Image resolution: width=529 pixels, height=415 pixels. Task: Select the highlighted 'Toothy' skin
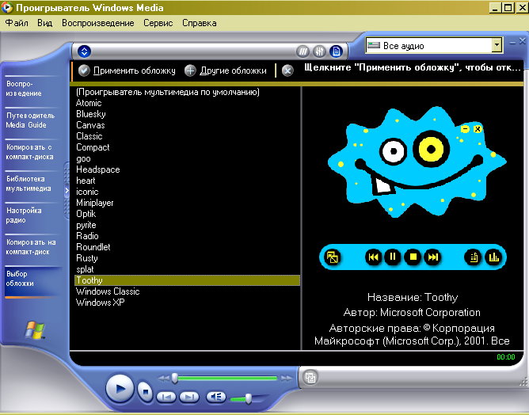point(187,280)
